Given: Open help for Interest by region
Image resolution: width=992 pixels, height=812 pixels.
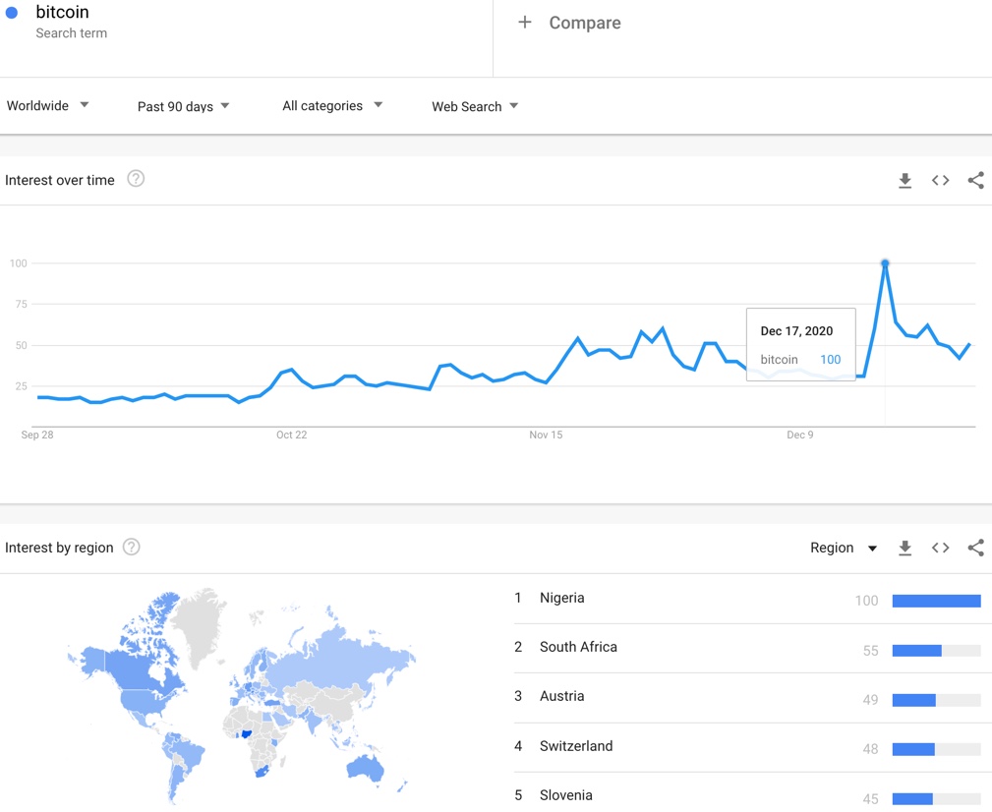Looking at the screenshot, I should click(131, 547).
